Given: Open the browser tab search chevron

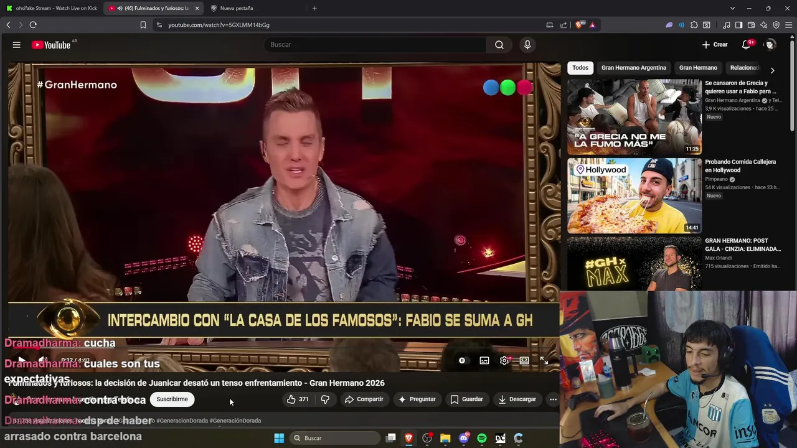Looking at the screenshot, I should 733,8.
